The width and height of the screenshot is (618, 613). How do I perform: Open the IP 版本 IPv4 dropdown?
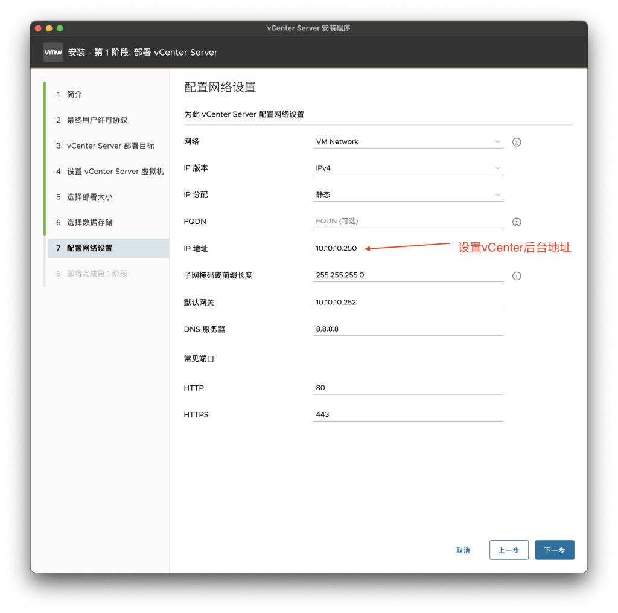[x=408, y=168]
